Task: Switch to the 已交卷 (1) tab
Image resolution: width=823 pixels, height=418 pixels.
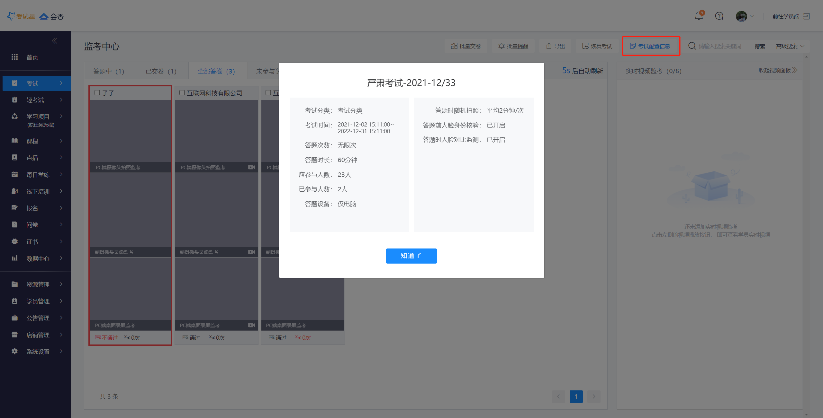Action: point(161,71)
